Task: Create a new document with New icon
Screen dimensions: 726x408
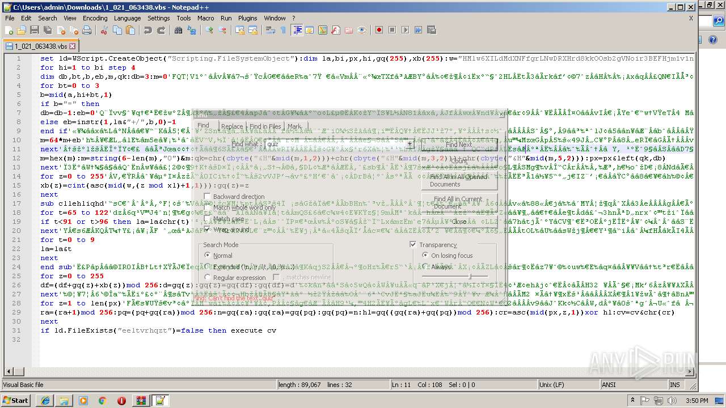Action: pos(10,30)
